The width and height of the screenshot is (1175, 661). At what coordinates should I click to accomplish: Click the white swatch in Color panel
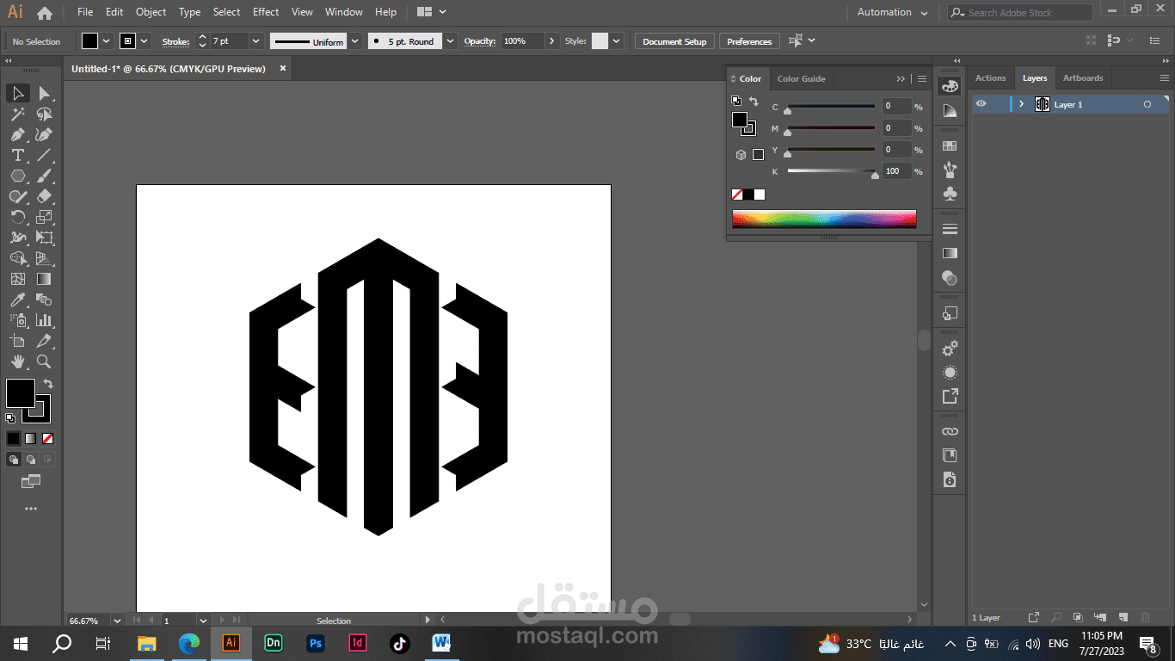tap(760, 195)
